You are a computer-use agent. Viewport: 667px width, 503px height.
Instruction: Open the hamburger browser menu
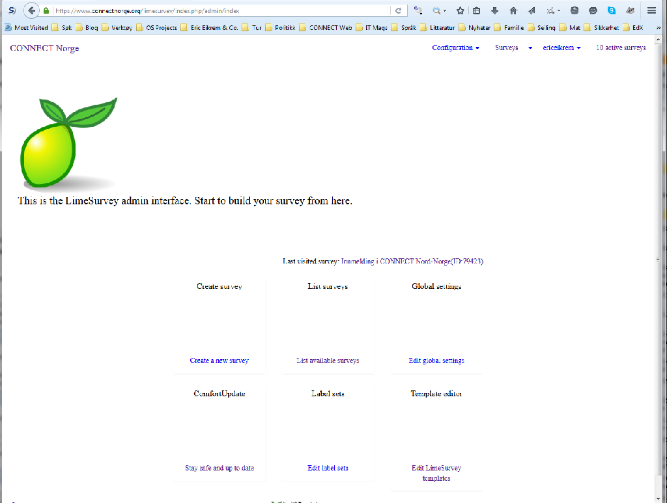tap(651, 10)
